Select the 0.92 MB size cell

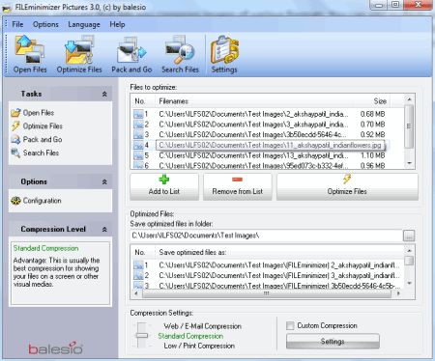click(372, 134)
